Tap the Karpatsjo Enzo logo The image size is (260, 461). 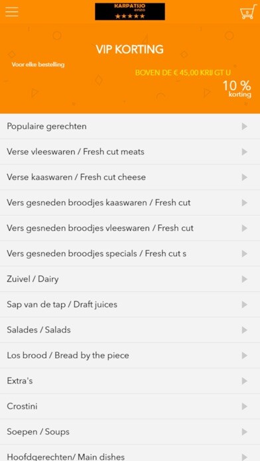tap(130, 11)
